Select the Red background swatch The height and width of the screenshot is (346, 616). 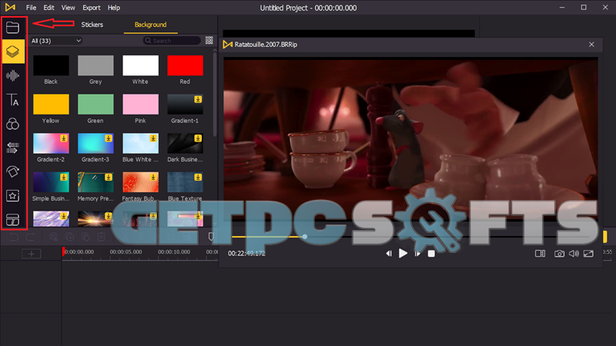tap(185, 65)
